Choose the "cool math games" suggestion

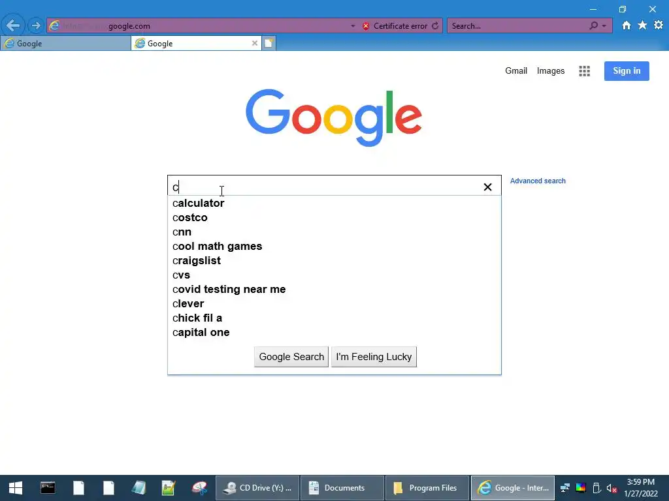[x=334, y=246]
